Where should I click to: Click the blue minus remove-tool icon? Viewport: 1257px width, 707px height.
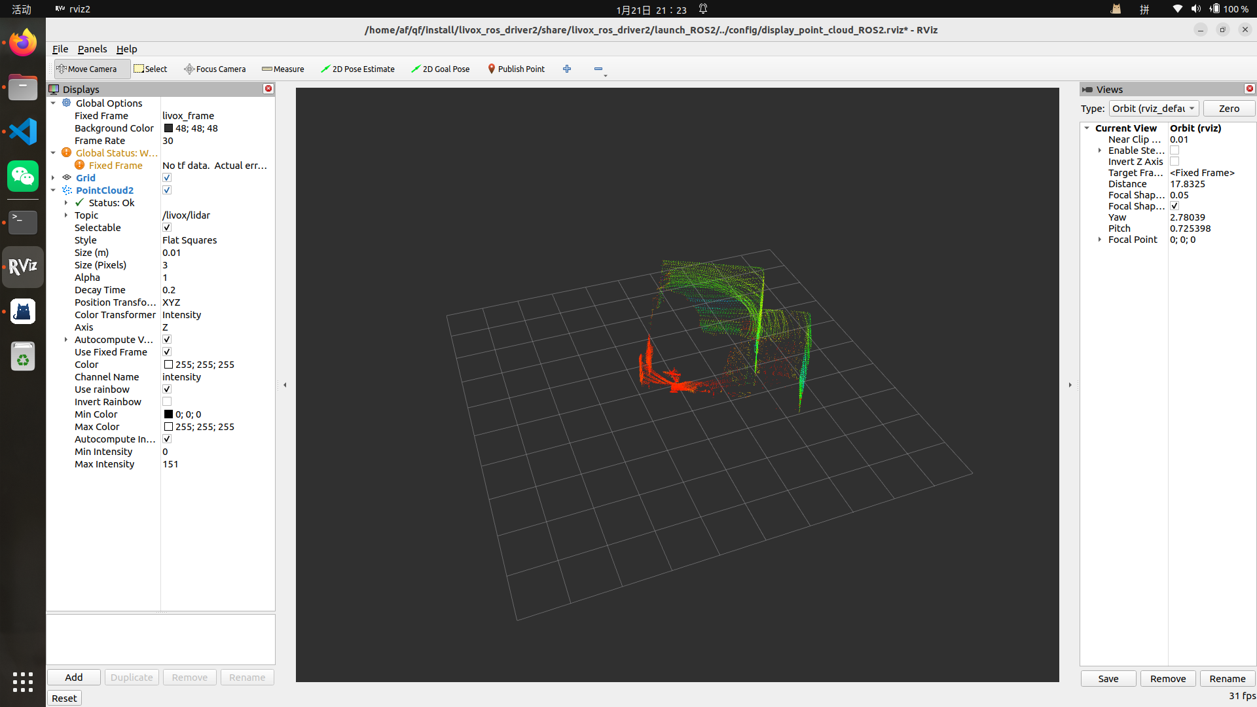click(x=598, y=69)
